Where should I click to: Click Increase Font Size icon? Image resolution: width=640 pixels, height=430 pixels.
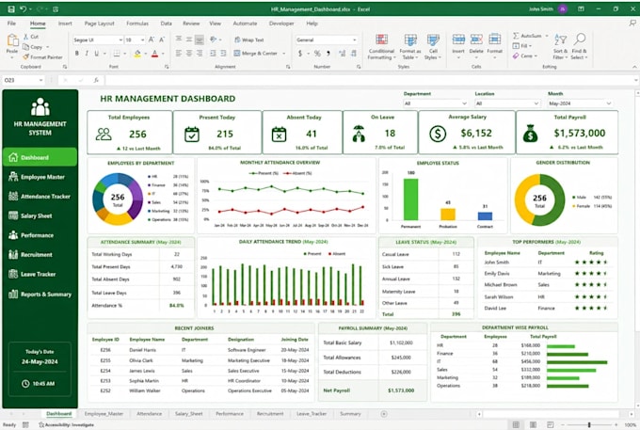[x=152, y=40]
